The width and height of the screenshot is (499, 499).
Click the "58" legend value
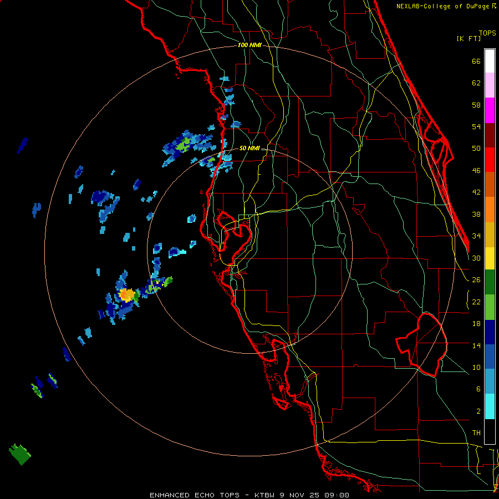tap(476, 105)
